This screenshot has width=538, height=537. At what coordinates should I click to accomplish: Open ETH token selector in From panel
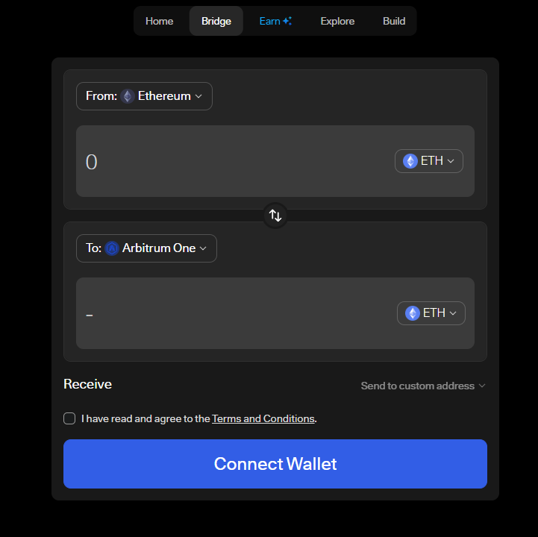429,161
